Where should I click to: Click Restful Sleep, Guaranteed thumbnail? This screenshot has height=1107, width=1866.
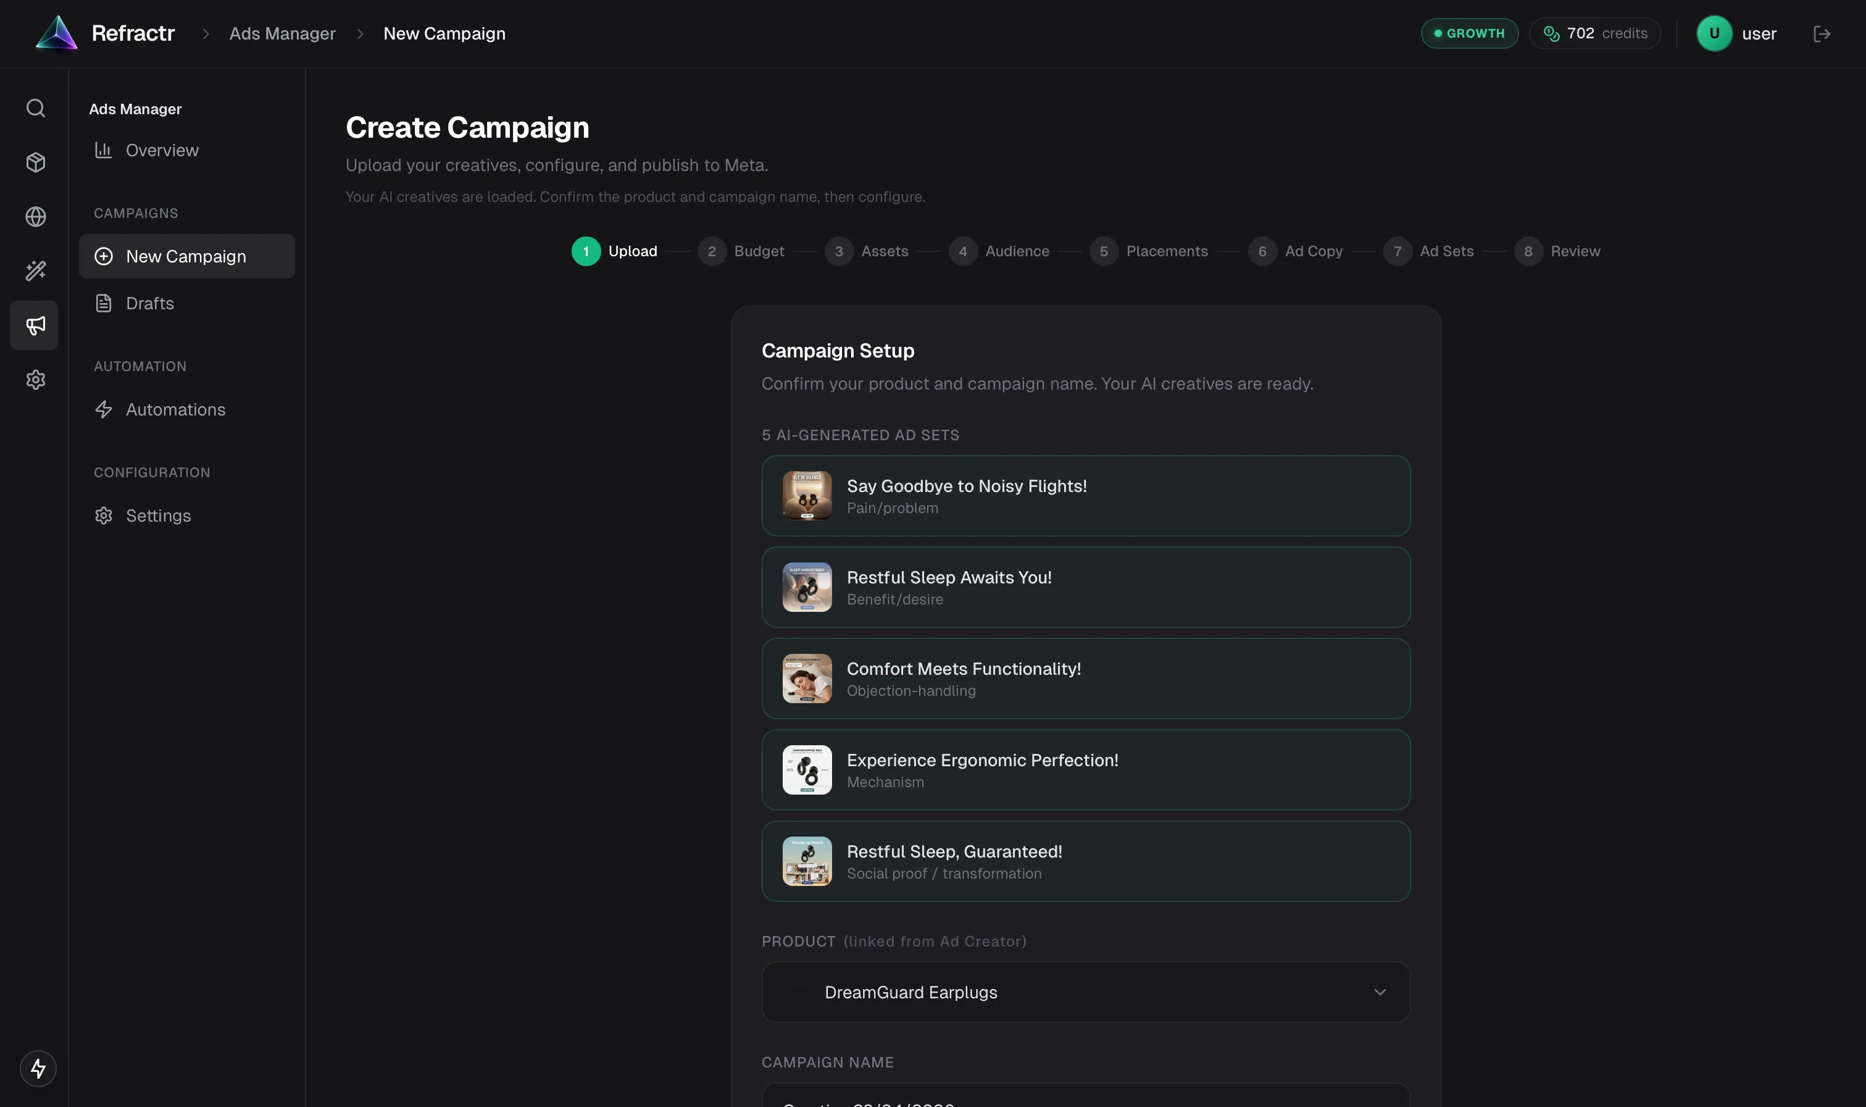pos(807,861)
